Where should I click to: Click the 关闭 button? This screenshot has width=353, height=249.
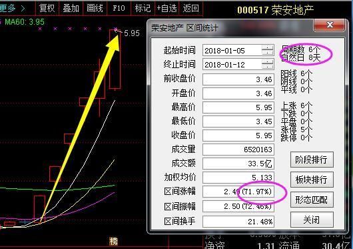pos(312,220)
